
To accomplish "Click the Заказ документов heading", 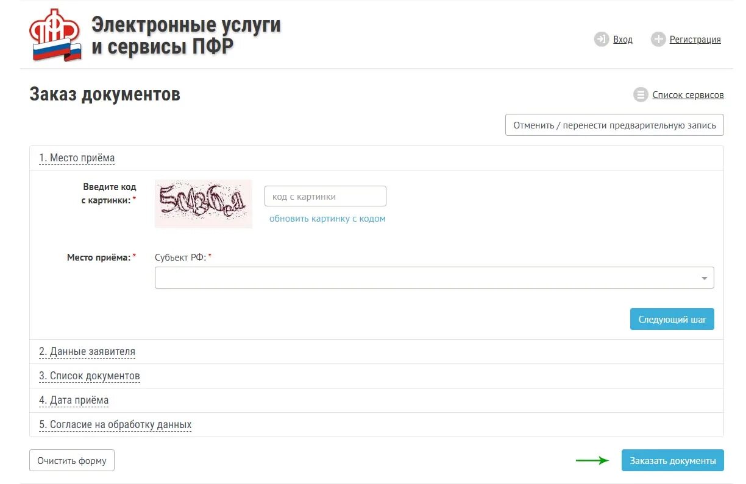I will tap(105, 94).
